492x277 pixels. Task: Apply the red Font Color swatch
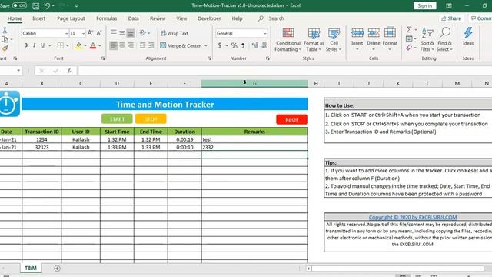pyautogui.click(x=93, y=45)
